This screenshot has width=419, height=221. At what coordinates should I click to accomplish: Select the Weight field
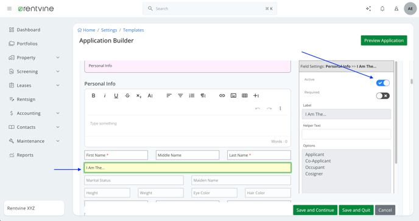tap(161, 193)
